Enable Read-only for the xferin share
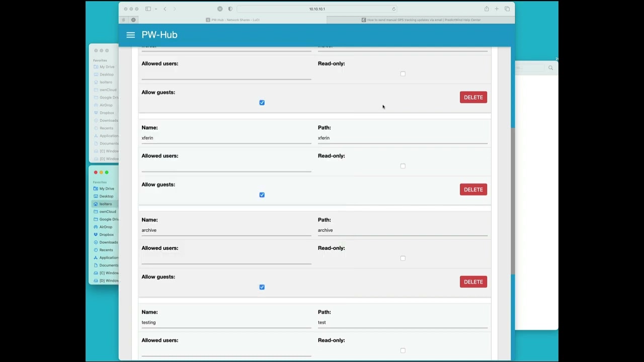The image size is (644, 362). tap(403, 166)
